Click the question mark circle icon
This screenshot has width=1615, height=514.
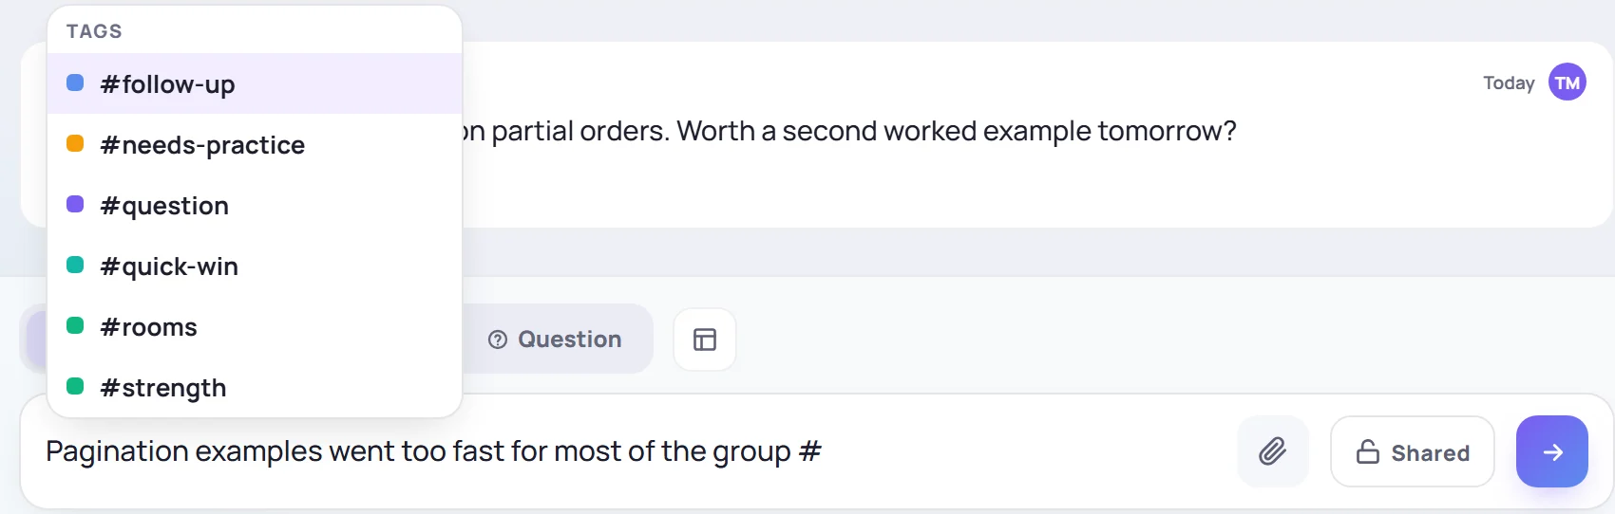[x=498, y=340]
